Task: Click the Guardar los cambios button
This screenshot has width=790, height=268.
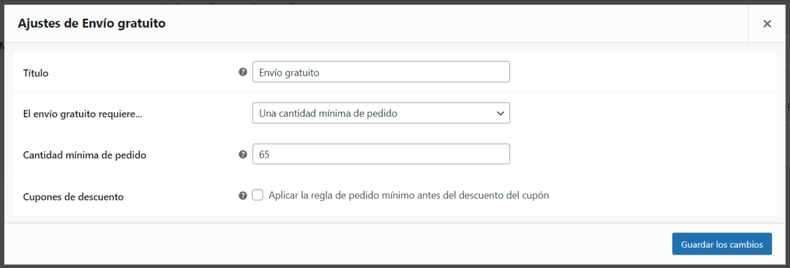Action: coord(722,244)
